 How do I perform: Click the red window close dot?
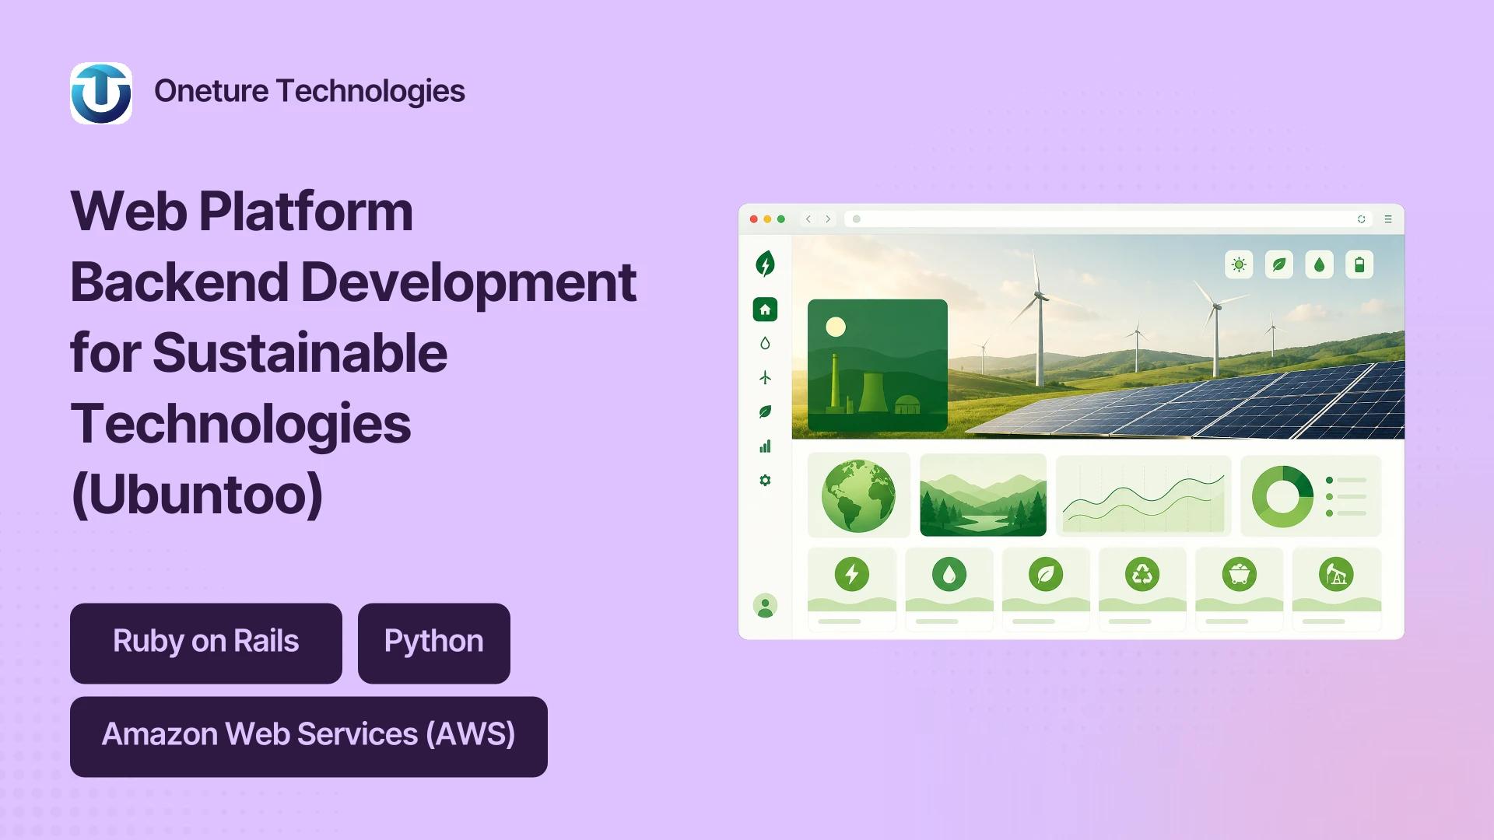(x=753, y=219)
